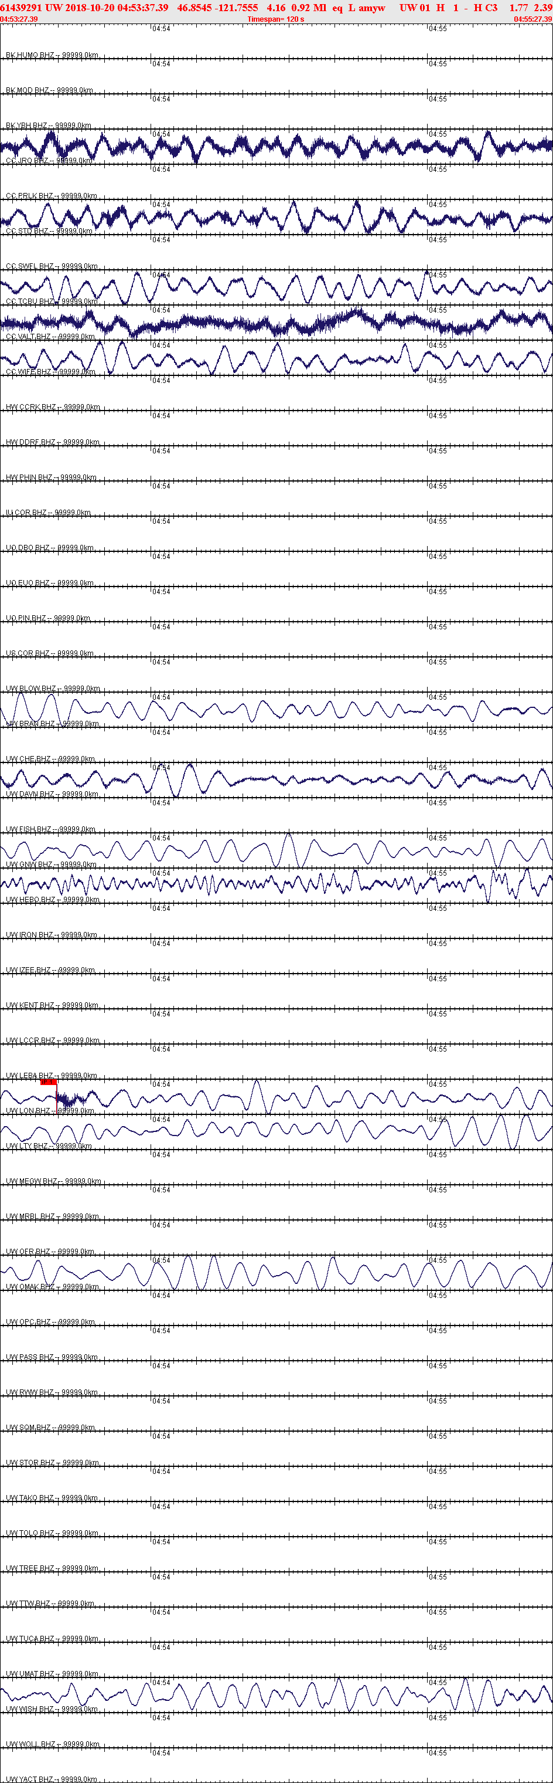Click the UO PIN BHZ station label
Image resolution: width=553 pixels, height=1783 pixels.
[47, 618]
